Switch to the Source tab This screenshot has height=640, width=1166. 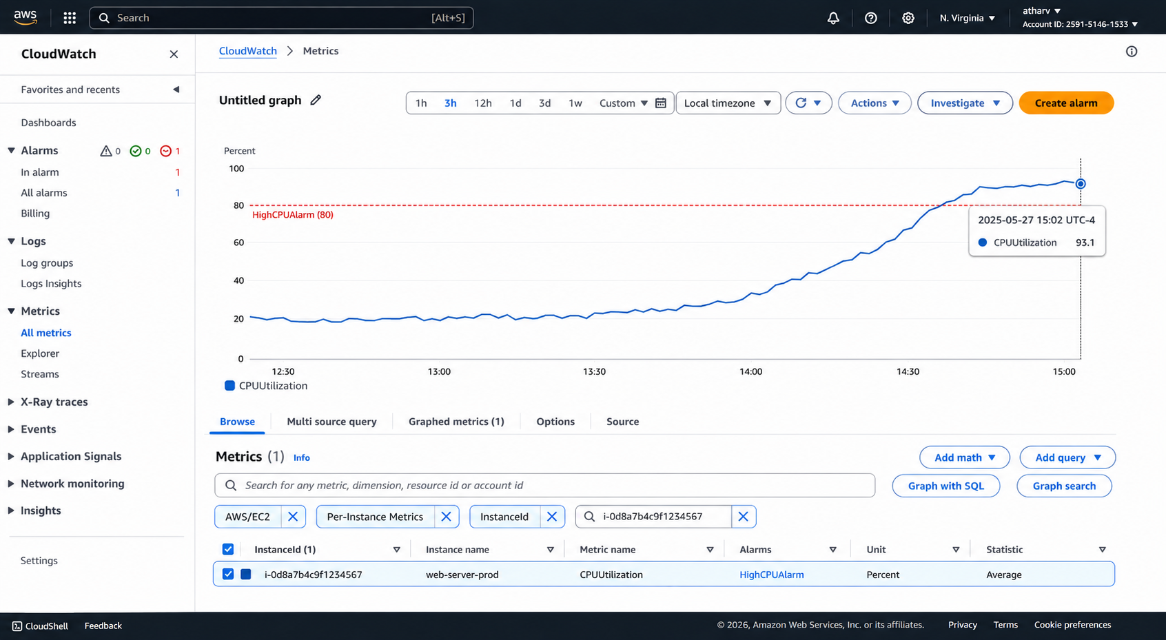click(622, 422)
